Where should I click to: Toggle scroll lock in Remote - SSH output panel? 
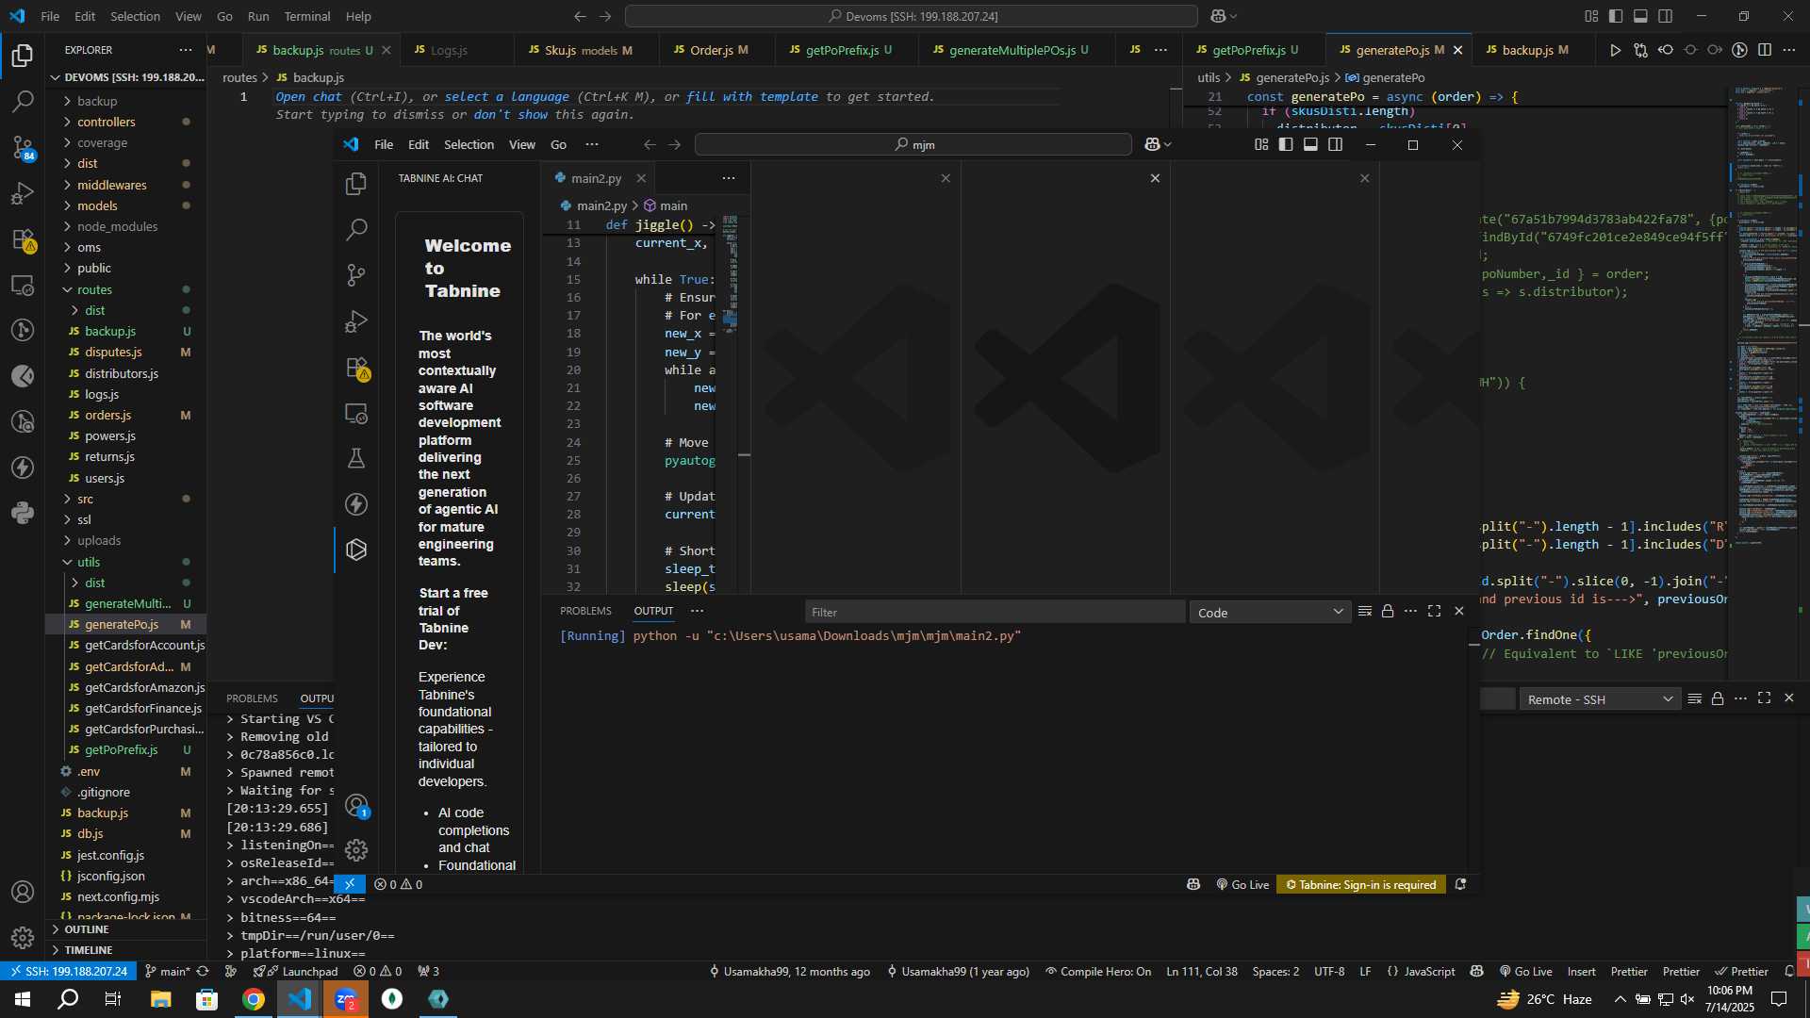[1718, 698]
